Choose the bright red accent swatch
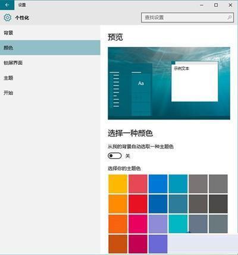 tap(138, 204)
